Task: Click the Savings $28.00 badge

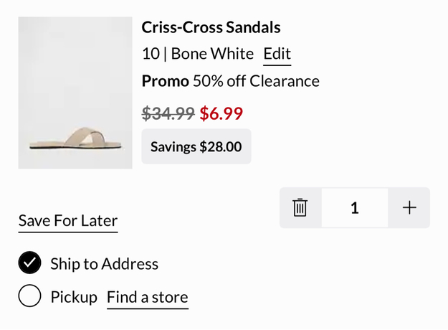Action: coord(196,146)
